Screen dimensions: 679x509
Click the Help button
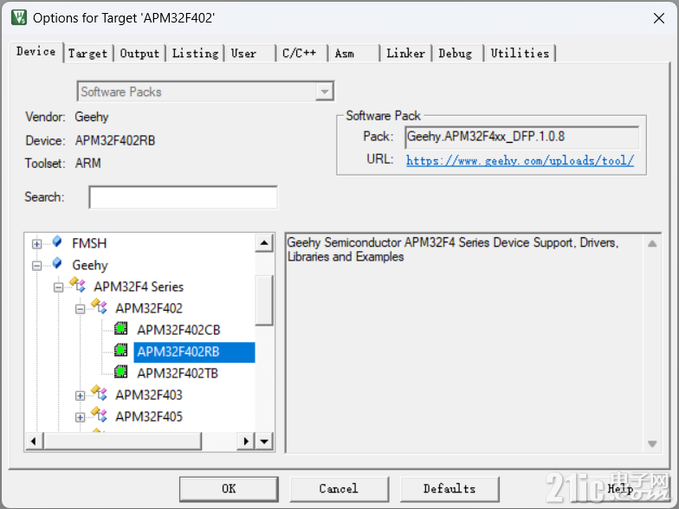[x=620, y=489]
